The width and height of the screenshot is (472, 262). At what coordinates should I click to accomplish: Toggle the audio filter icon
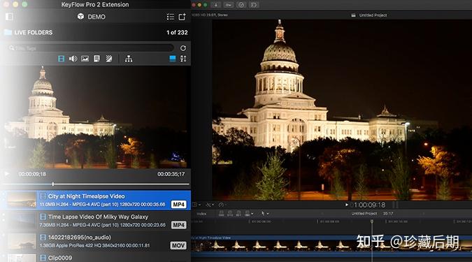point(73,59)
